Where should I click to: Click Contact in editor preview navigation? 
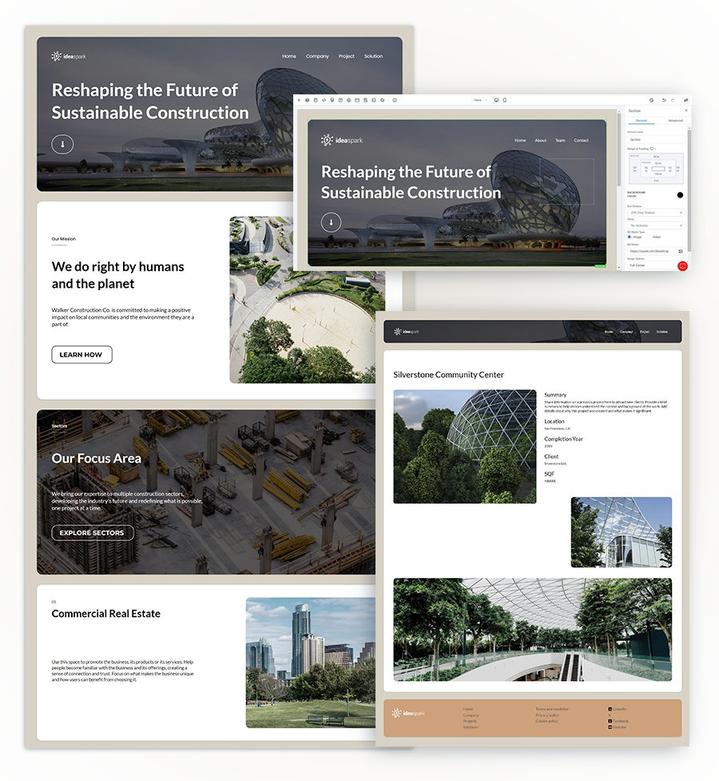581,141
